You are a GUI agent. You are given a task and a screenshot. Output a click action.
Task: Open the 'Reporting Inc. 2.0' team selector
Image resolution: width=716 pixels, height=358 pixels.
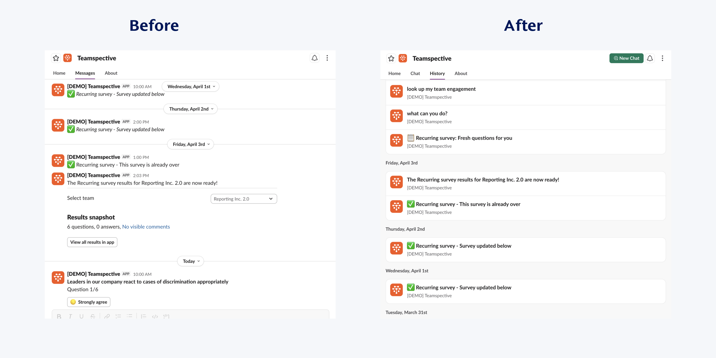tap(244, 199)
